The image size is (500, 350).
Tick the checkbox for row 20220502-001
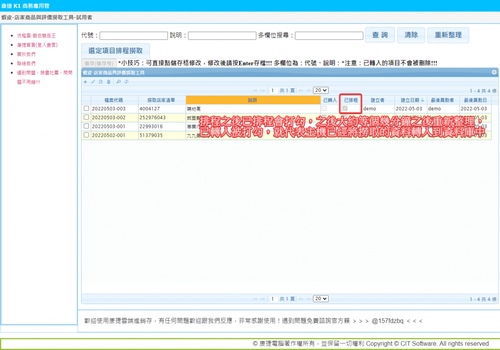click(x=86, y=135)
